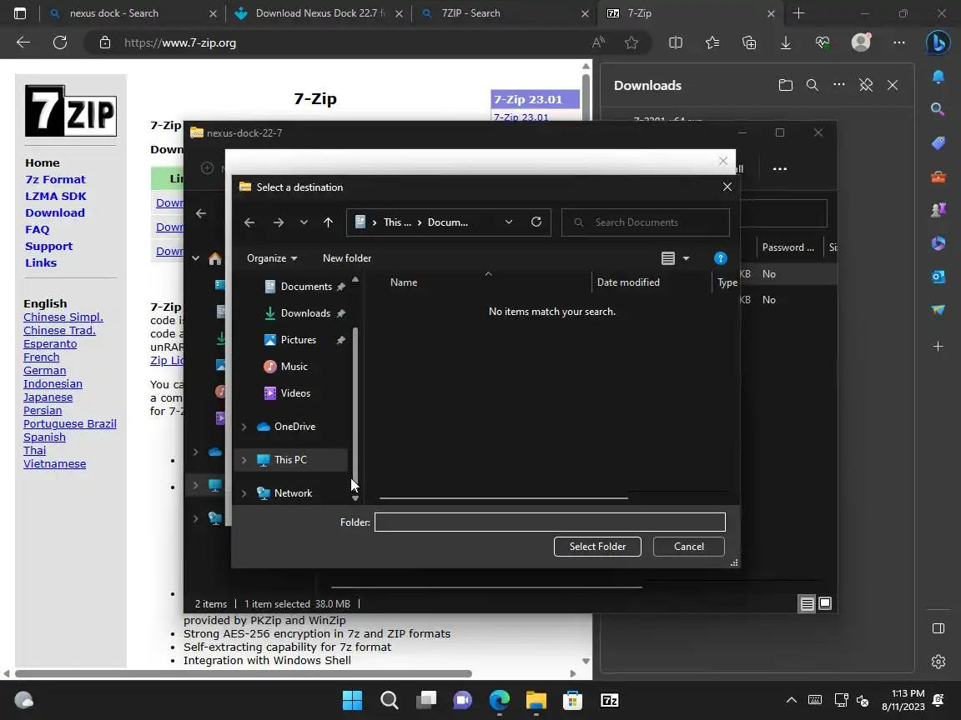Open Downloads folder icon in Edge panel
The height and width of the screenshot is (720, 961).
coord(785,85)
